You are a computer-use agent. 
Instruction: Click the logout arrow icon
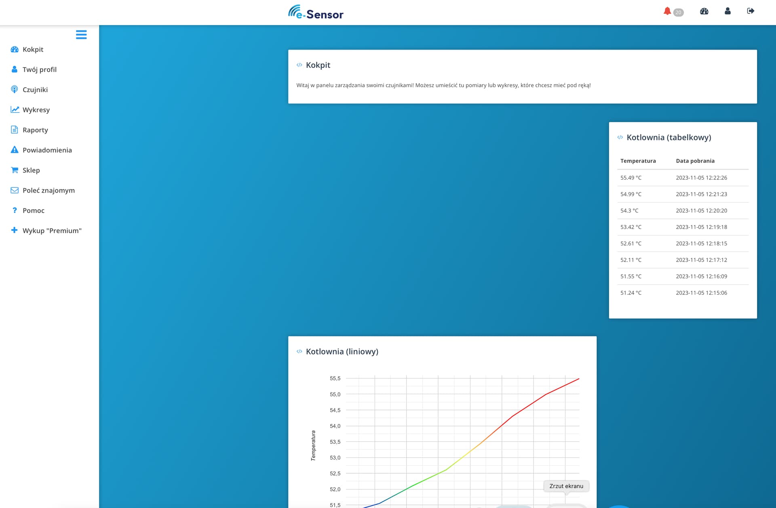(751, 11)
